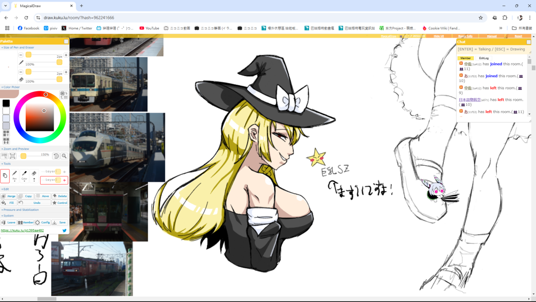This screenshot has height=302, width=536.
Task: Decrease pen size with minus button
Action: (20, 55)
